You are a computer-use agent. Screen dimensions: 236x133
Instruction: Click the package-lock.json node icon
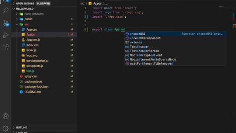click(21, 86)
